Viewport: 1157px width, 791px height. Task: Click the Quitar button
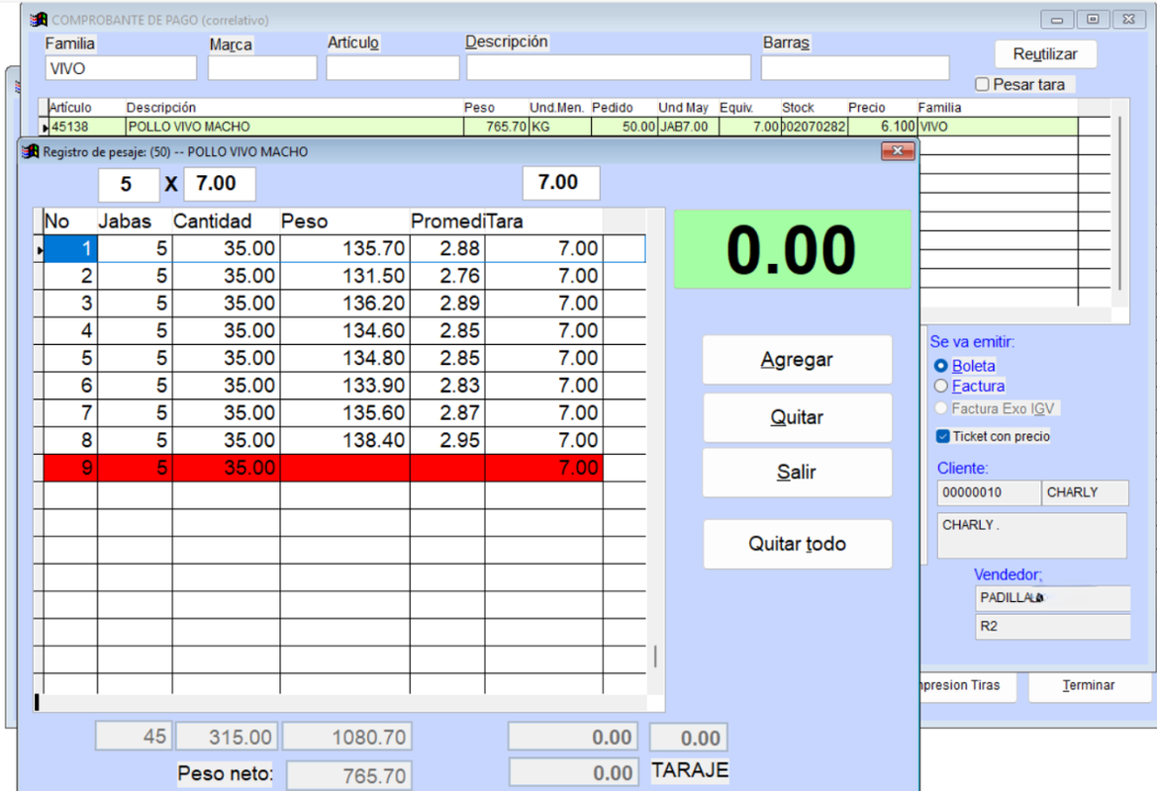[x=797, y=417]
